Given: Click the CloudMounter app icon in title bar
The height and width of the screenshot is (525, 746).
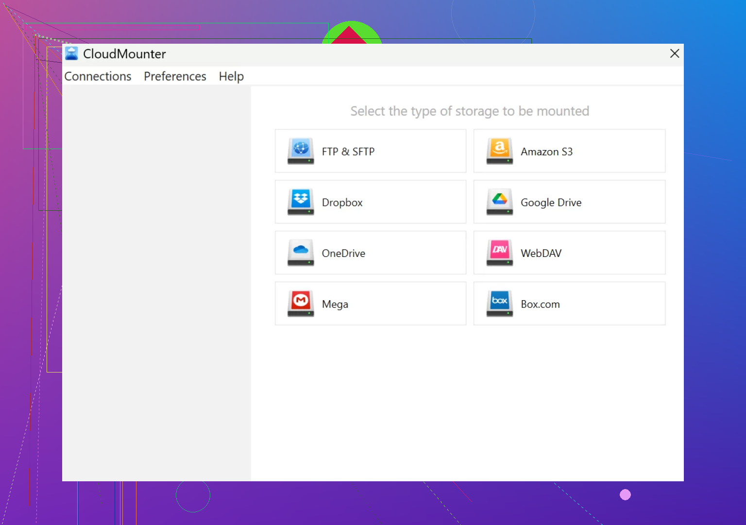Looking at the screenshot, I should pyautogui.click(x=72, y=53).
